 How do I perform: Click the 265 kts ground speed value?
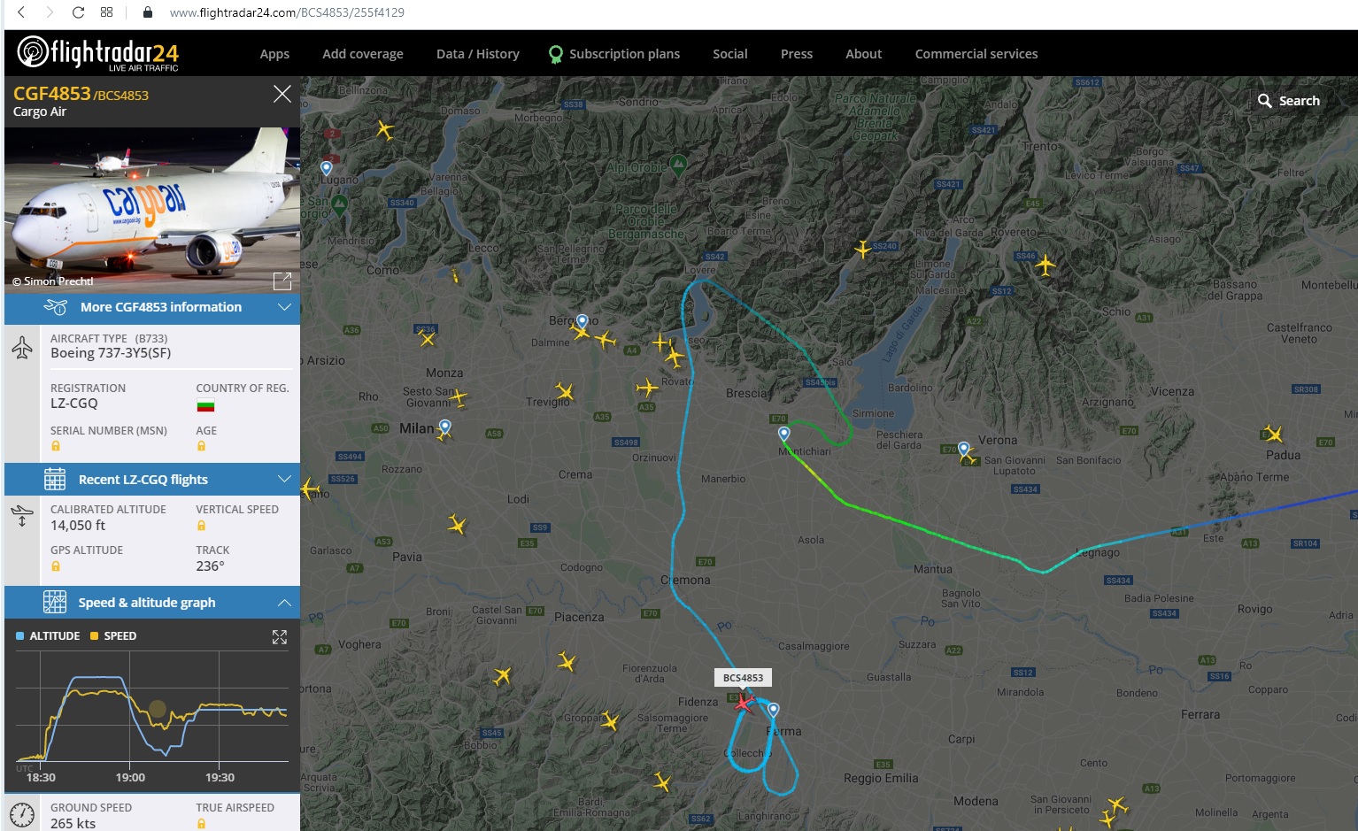[x=73, y=824]
